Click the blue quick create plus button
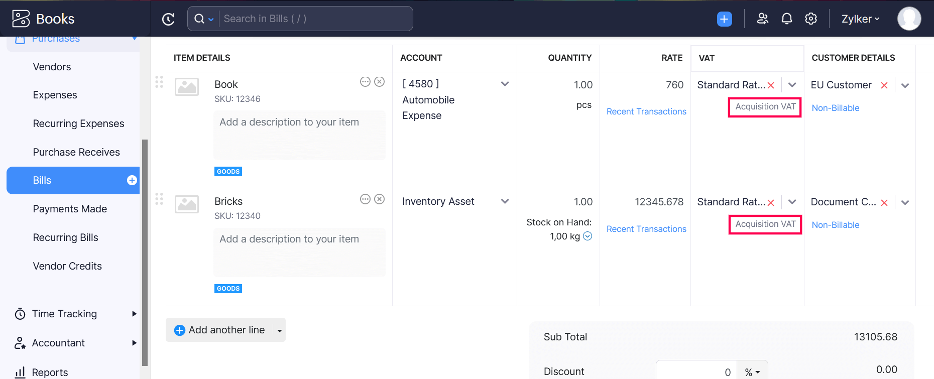Viewport: 934px width, 379px height. point(724,19)
